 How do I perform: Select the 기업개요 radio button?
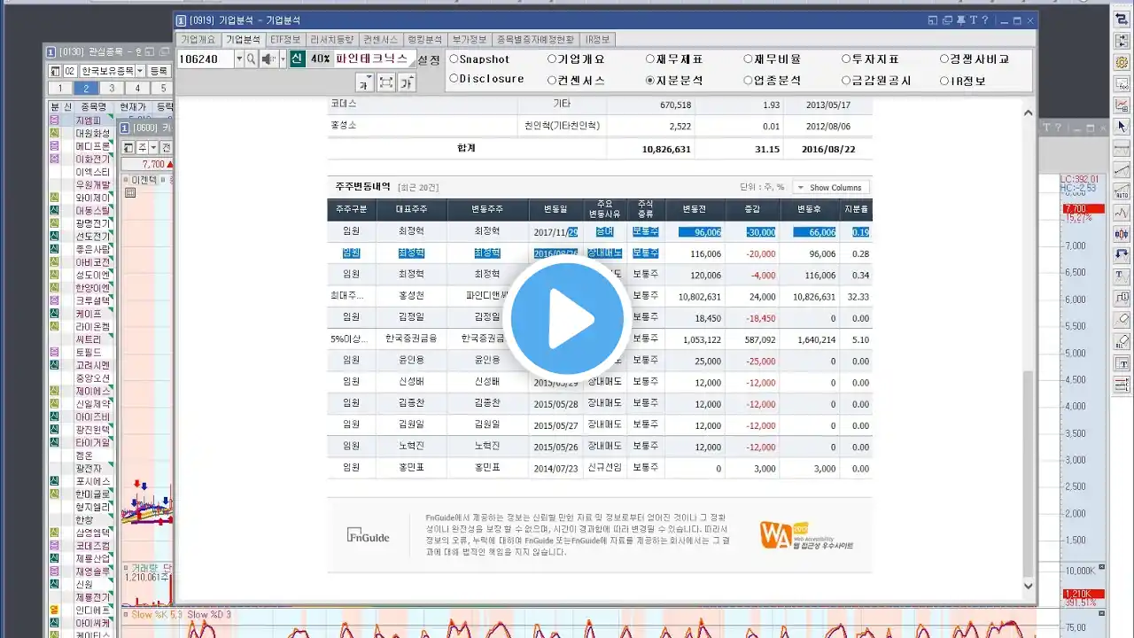point(552,59)
